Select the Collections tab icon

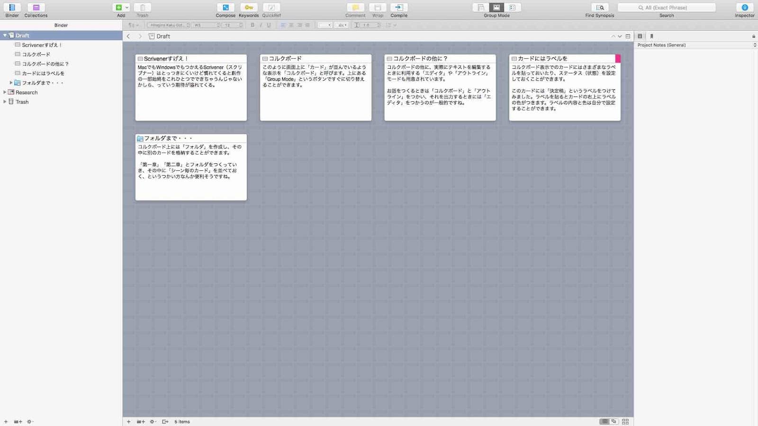point(35,8)
